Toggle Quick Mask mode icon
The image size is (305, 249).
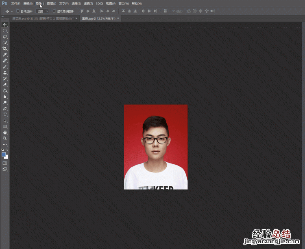5,163
